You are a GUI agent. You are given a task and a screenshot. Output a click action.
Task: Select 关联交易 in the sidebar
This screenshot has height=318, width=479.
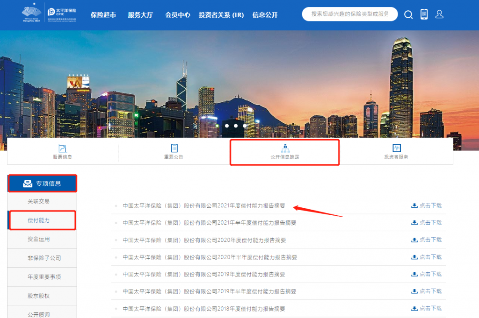(x=42, y=201)
